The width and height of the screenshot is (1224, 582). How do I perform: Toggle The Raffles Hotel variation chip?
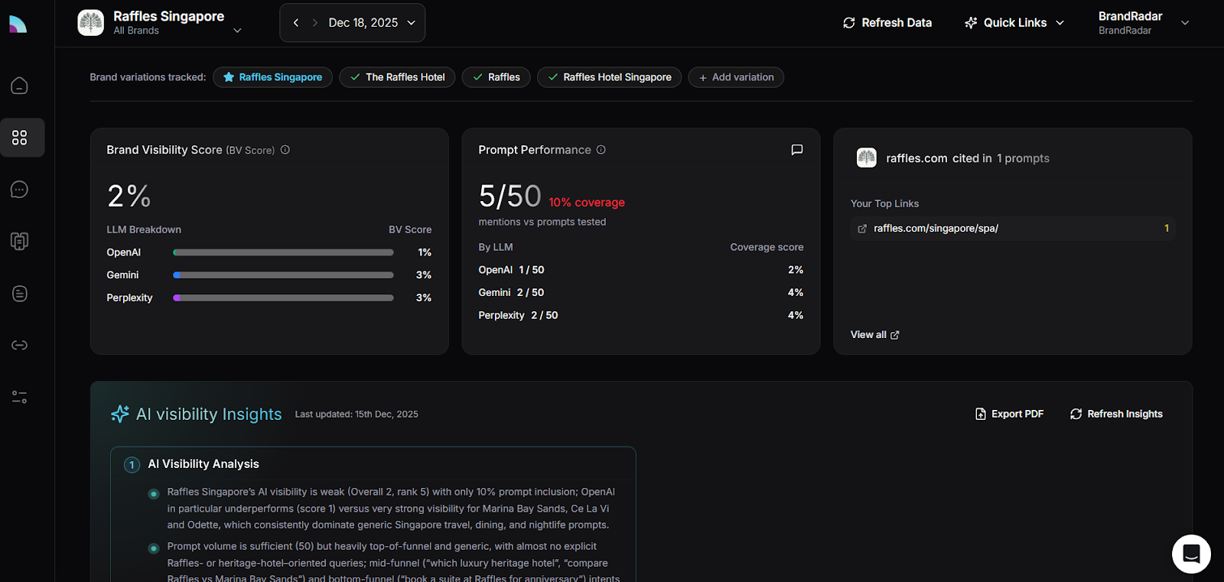click(x=397, y=77)
